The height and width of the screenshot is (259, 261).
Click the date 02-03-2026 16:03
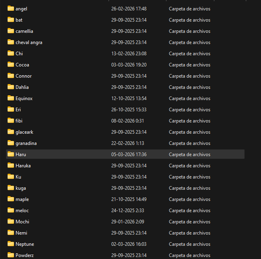pos(129,244)
